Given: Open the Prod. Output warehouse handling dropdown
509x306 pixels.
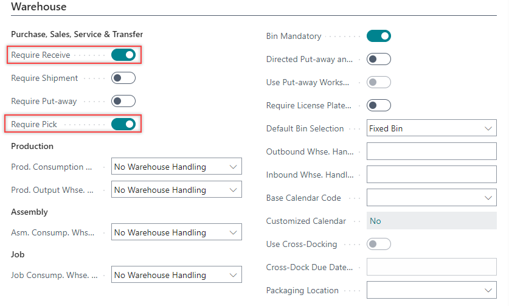Looking at the screenshot, I should point(176,190).
